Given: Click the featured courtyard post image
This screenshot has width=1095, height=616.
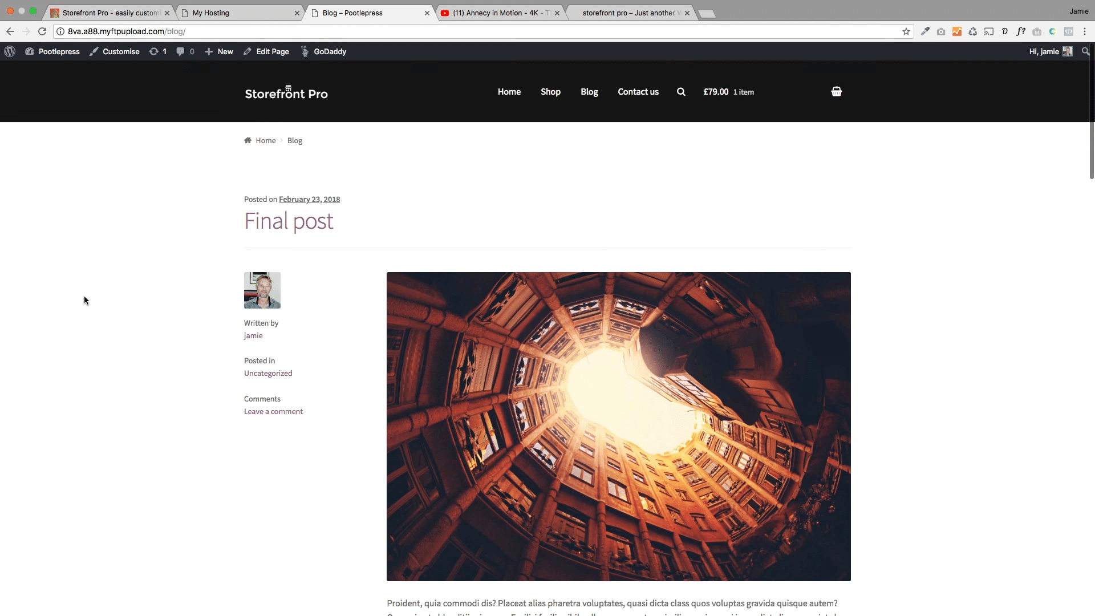Looking at the screenshot, I should (619, 427).
